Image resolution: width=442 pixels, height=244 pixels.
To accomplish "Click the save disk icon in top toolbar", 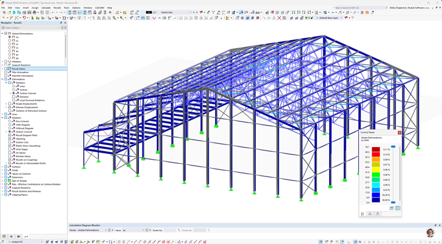I will point(29,12).
